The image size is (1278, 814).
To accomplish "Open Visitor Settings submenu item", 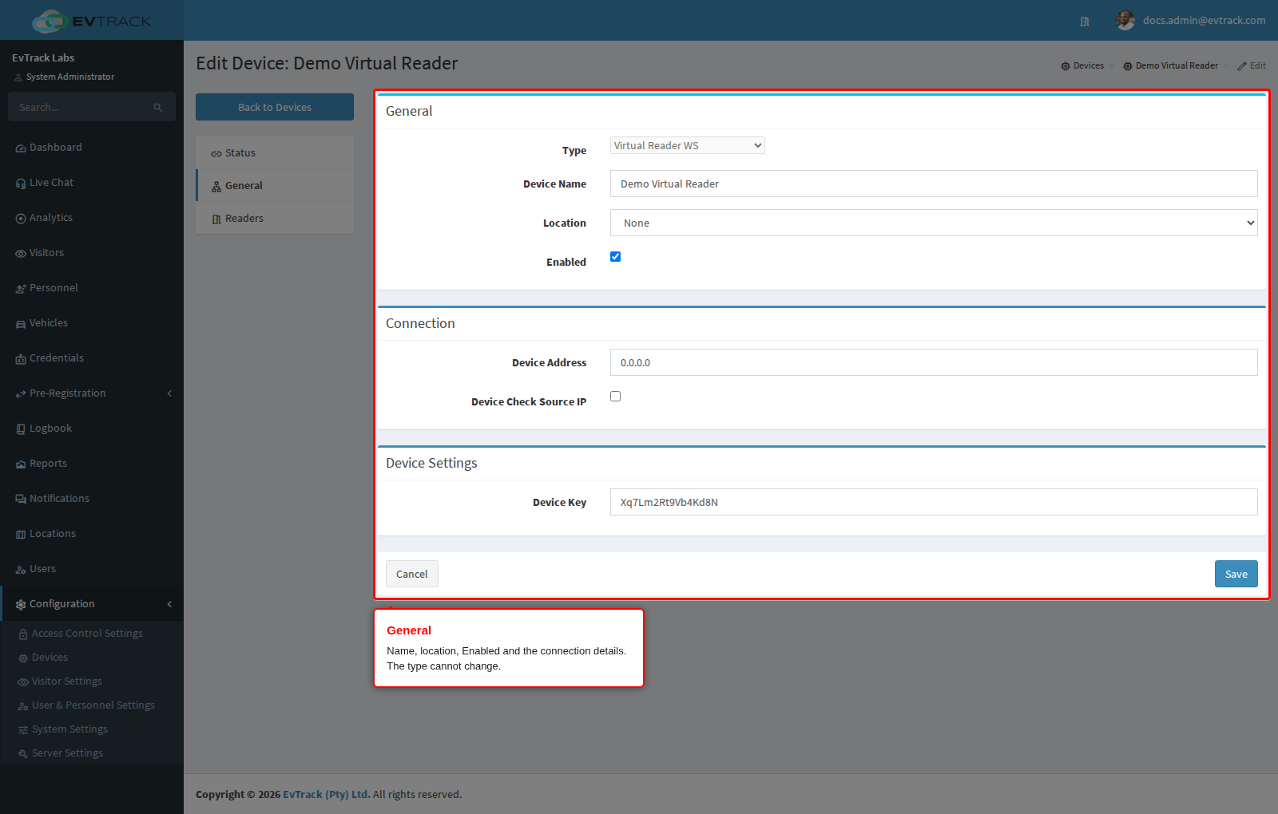I will (67, 682).
